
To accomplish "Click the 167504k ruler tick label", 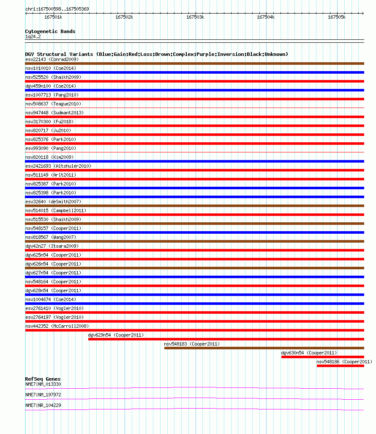I will pyautogui.click(x=266, y=17).
